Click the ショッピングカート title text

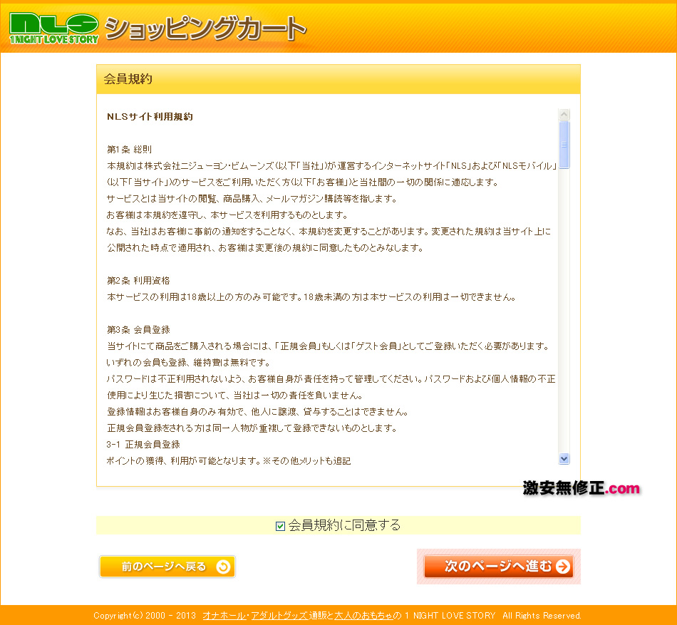(205, 29)
